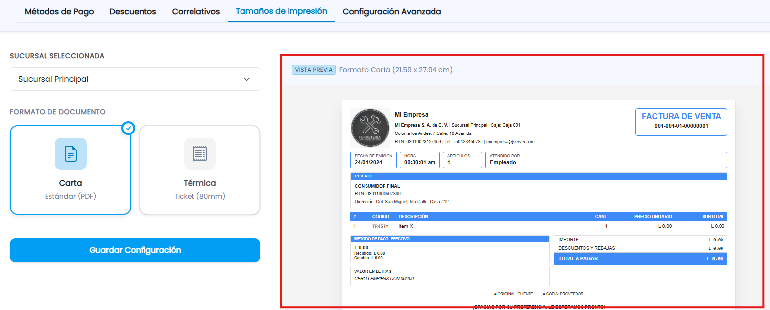The height and width of the screenshot is (310, 770).
Task: Open the Métodos de Pago tab
Action: click(59, 11)
